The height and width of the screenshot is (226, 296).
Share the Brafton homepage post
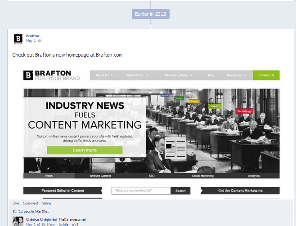46,203
